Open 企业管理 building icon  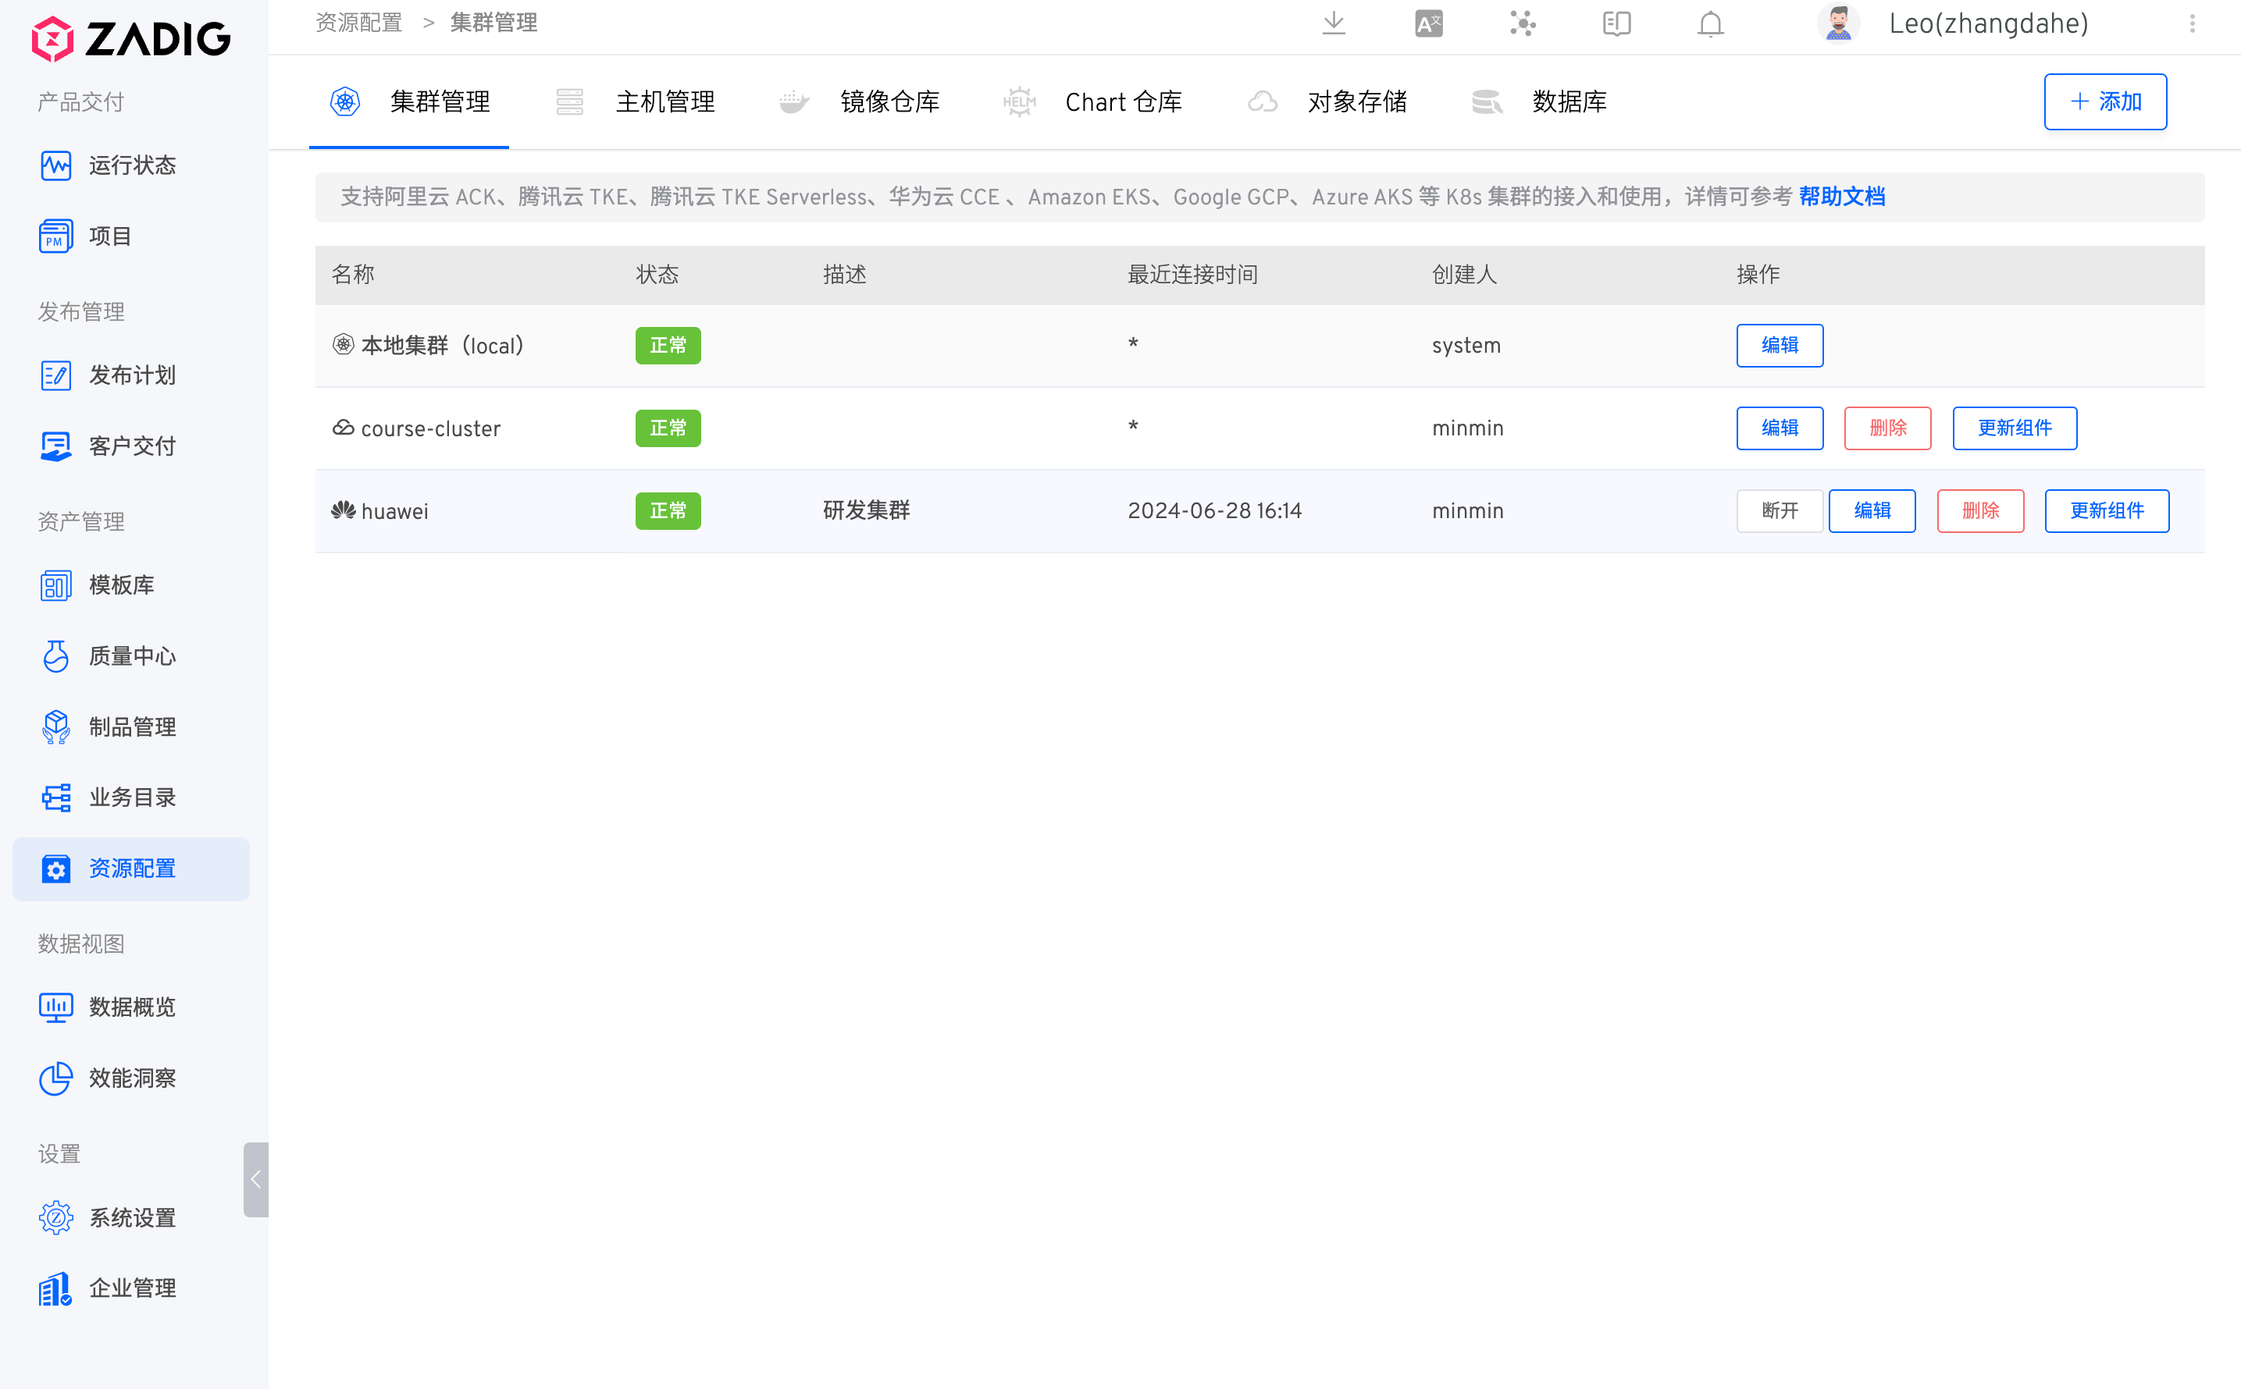click(56, 1289)
